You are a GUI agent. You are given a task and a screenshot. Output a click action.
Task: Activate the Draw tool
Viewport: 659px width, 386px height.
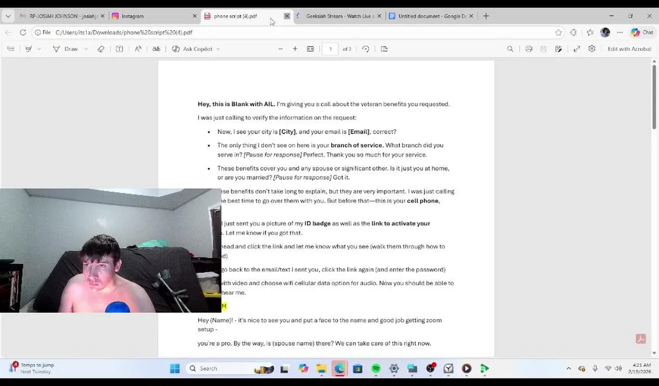click(x=65, y=49)
